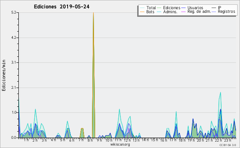The width and height of the screenshot is (240, 148).
Task: Click the Reg. de adm. magenta legend line
Action: coord(183,12)
